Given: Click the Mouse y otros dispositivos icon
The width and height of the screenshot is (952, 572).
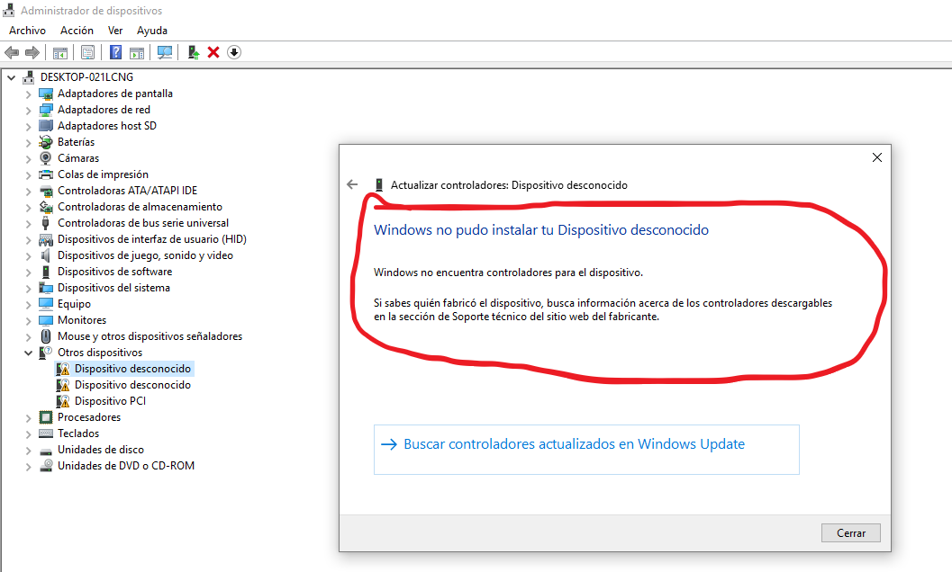Looking at the screenshot, I should click(x=46, y=336).
